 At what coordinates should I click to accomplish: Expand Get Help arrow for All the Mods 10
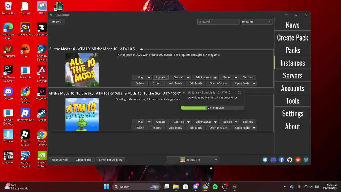(188, 77)
